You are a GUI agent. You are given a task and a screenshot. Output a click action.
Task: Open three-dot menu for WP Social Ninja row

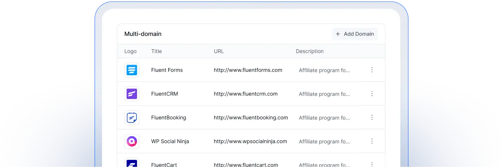(x=372, y=141)
